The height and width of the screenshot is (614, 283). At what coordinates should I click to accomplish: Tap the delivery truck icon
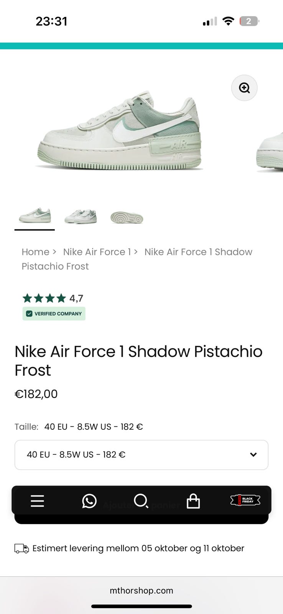pyautogui.click(x=21, y=548)
